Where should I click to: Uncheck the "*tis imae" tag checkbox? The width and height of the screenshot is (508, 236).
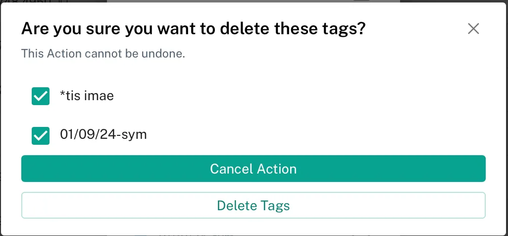tap(41, 96)
